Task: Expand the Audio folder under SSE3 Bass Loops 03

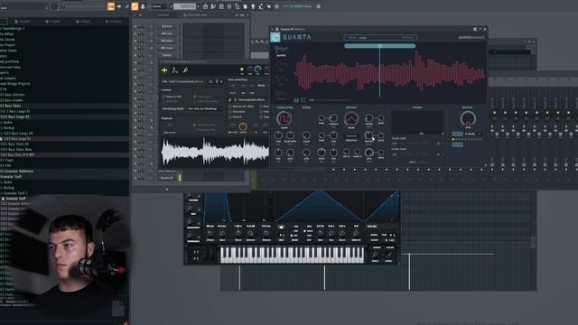Action: pos(7,122)
